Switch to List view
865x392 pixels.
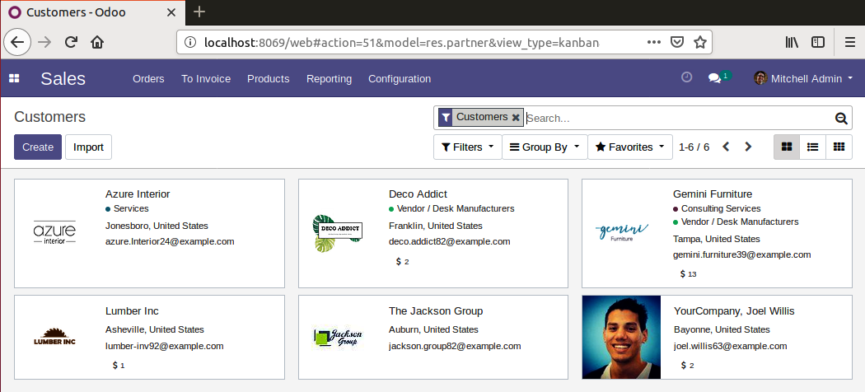click(x=812, y=147)
